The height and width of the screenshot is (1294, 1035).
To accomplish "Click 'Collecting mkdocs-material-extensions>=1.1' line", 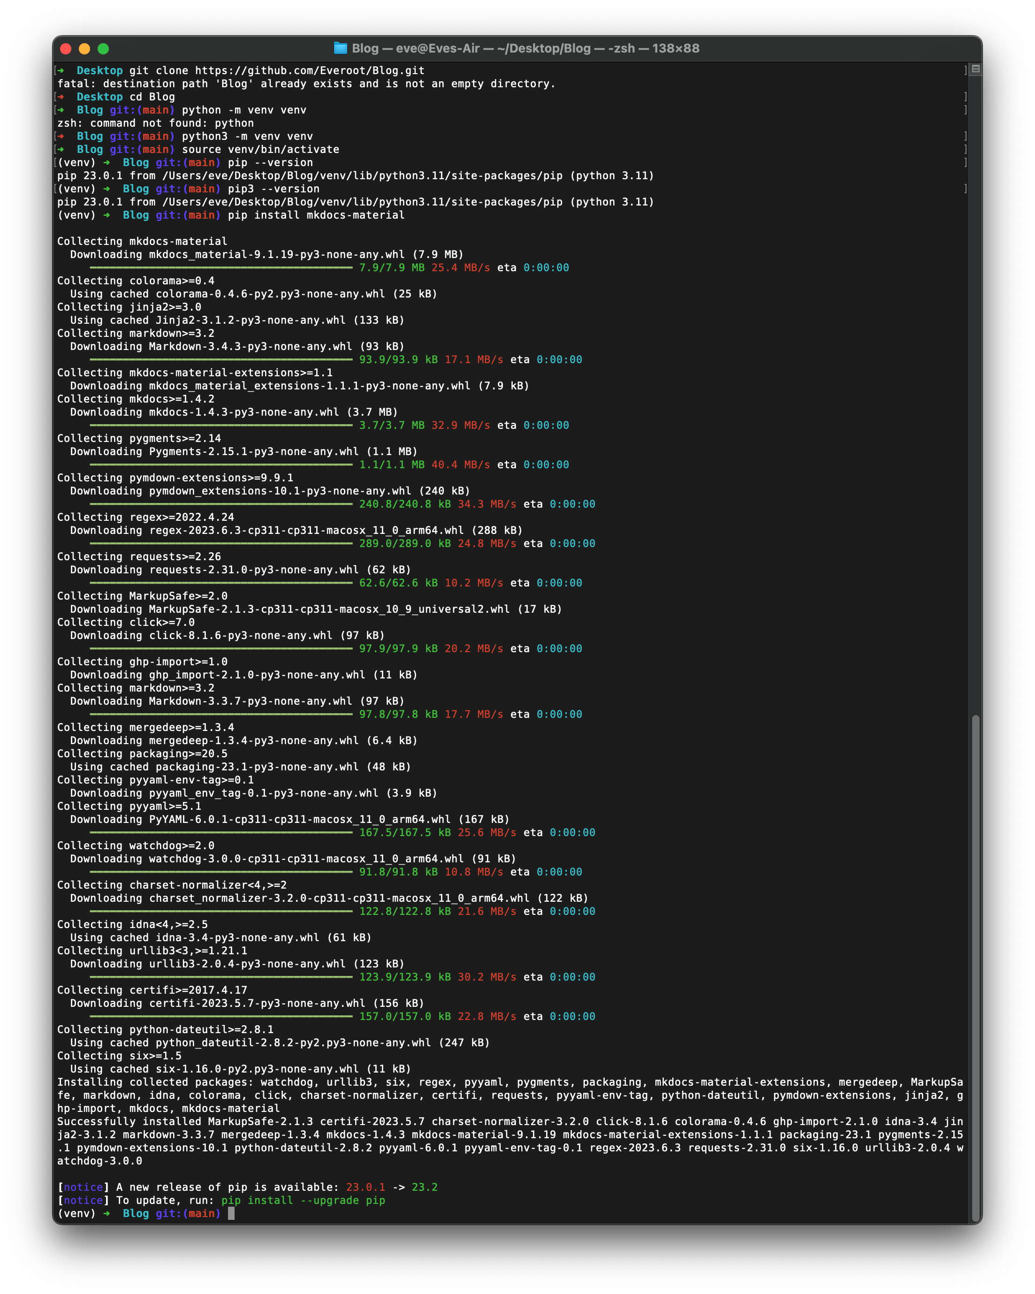I will [x=195, y=373].
